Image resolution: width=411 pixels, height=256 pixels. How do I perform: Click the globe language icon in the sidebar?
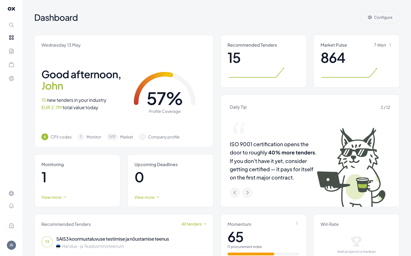[x=11, y=193]
